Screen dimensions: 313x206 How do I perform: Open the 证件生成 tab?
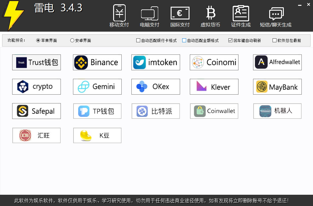click(x=241, y=16)
